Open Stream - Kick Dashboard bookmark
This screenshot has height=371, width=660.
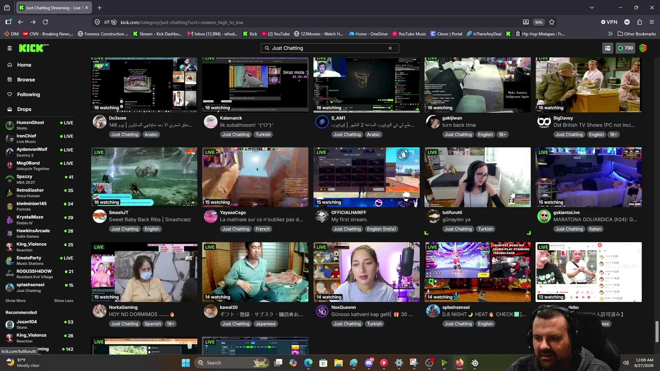pyautogui.click(x=157, y=34)
